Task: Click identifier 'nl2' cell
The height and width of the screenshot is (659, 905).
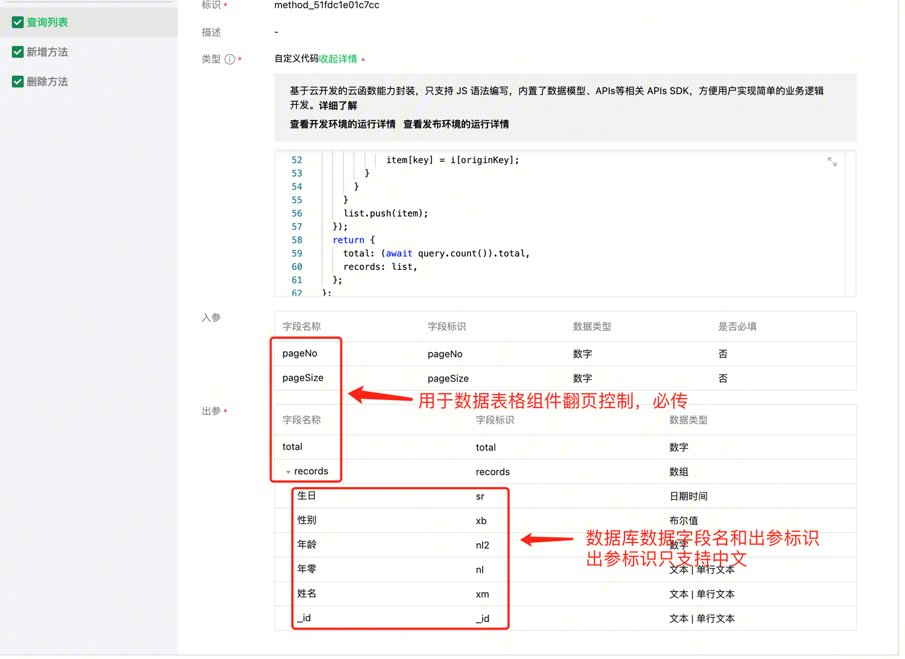Action: coord(483,545)
